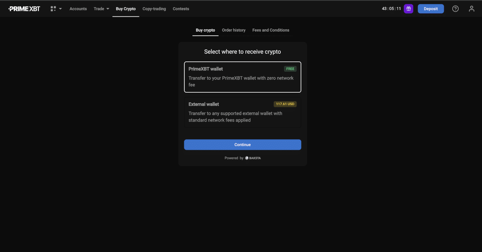Click the Baksta logo

pos(253,158)
